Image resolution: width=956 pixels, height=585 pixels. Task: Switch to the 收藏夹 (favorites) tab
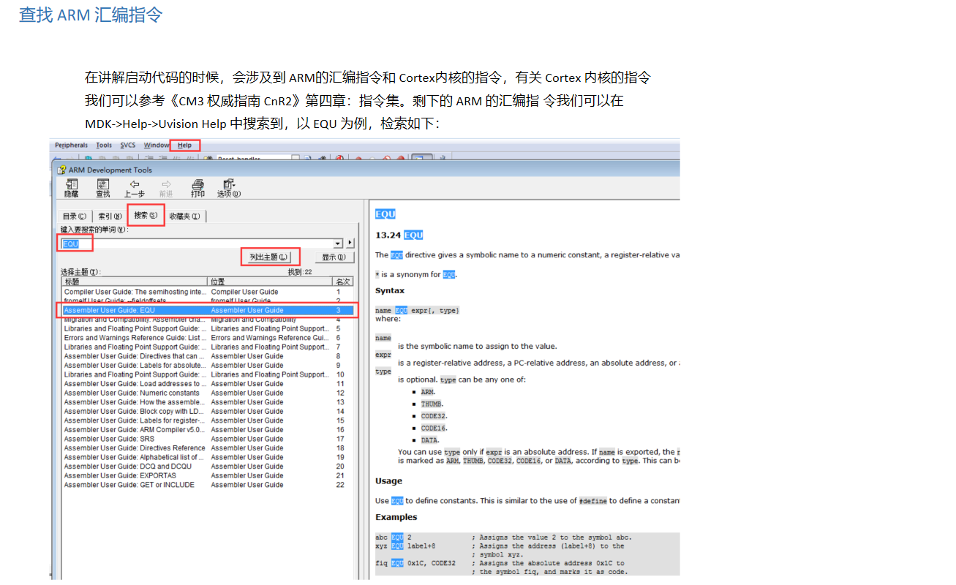coord(184,216)
